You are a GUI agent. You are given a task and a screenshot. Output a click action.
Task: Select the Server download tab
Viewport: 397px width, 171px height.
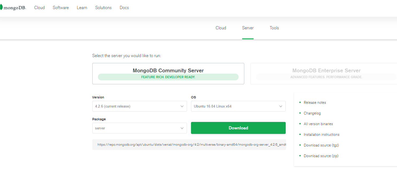tap(248, 28)
